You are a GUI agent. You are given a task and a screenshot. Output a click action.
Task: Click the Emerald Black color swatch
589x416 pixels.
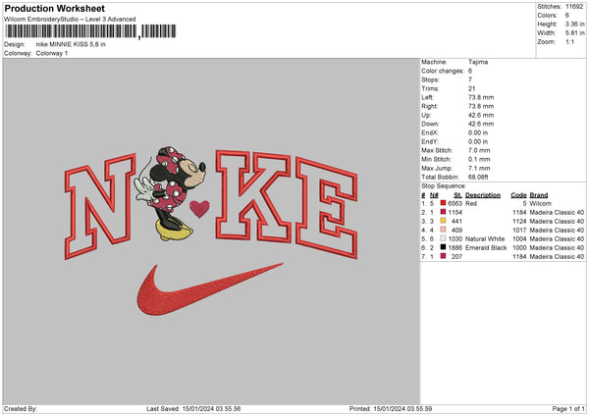[444, 247]
